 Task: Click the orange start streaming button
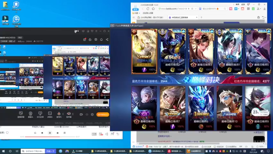point(103,115)
